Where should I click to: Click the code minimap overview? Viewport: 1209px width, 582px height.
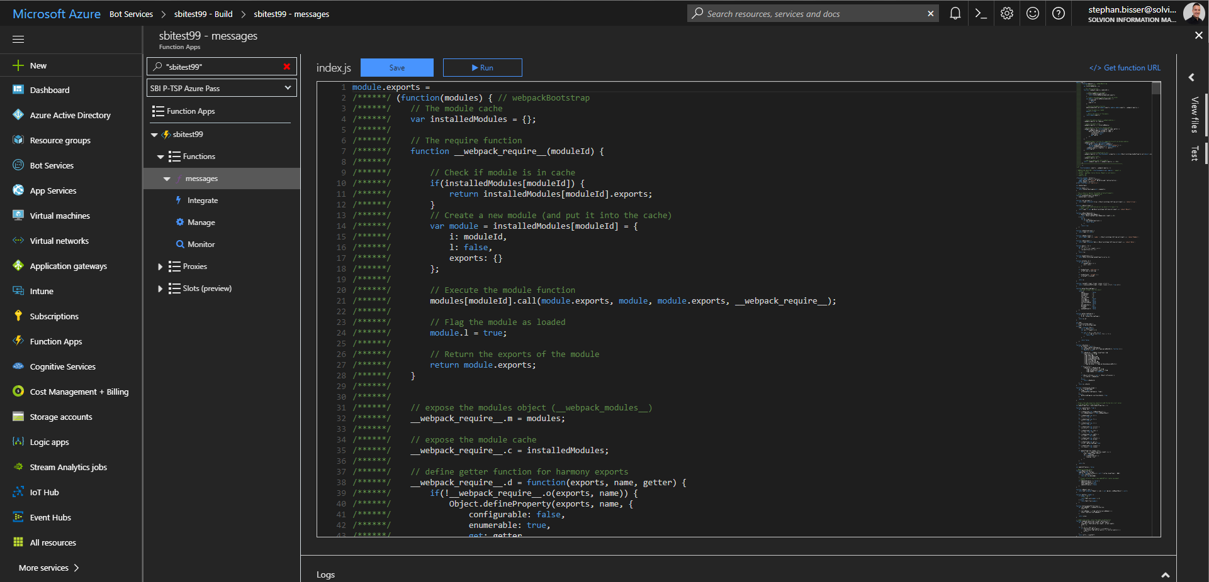tap(1113, 309)
